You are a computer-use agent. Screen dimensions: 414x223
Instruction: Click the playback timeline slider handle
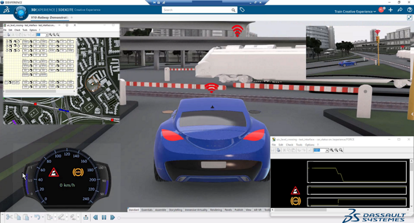coord(119,218)
